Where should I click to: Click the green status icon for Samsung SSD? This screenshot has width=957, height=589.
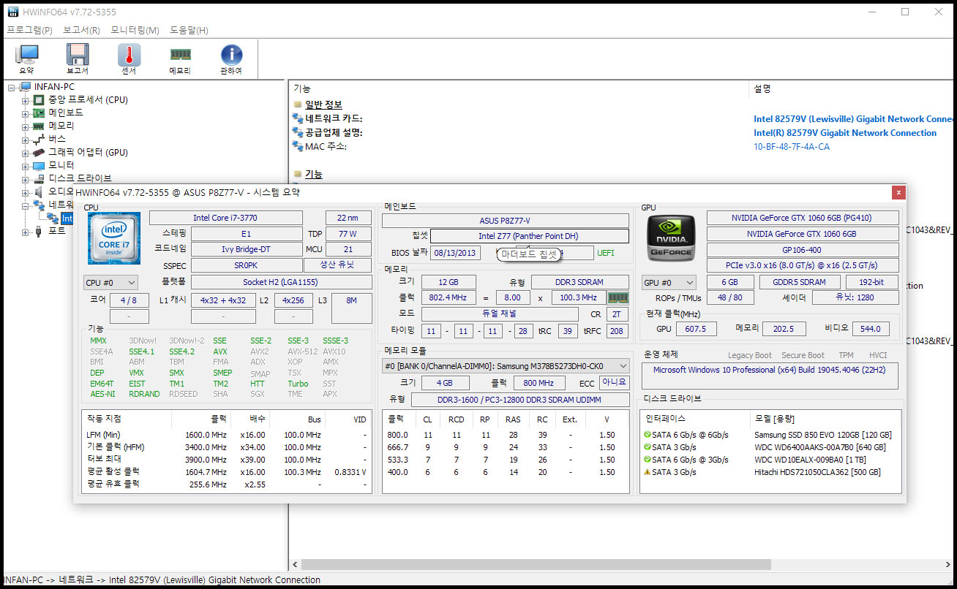647,436
